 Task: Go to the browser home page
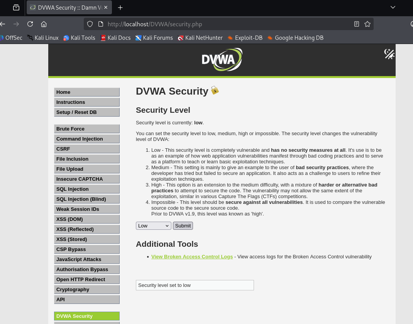(44, 24)
